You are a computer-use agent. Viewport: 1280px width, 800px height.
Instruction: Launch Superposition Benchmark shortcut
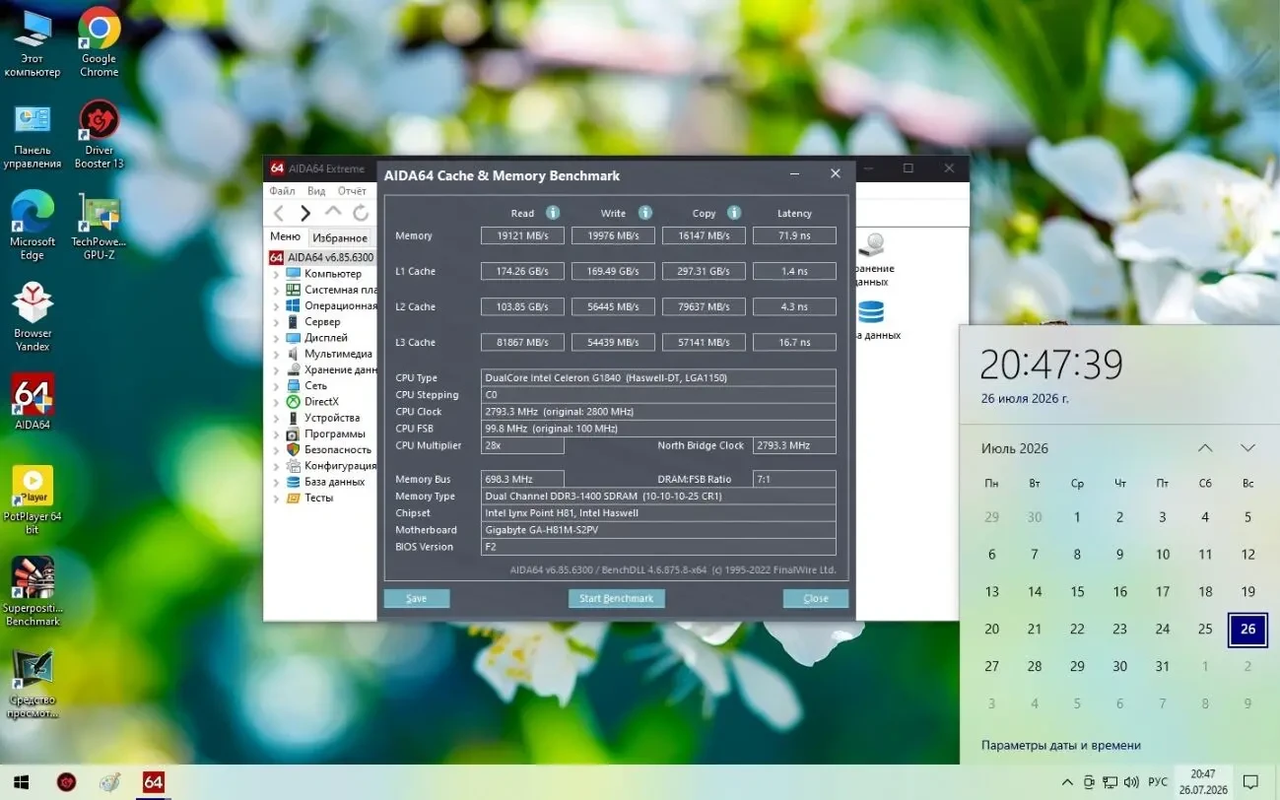click(32, 592)
